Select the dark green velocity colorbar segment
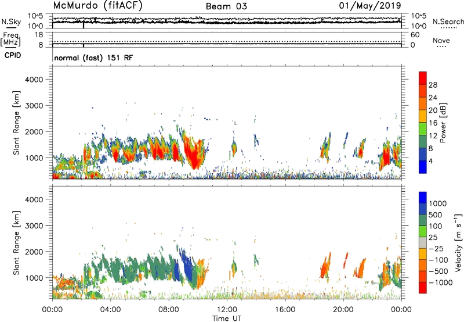The width and height of the screenshot is (464, 322). pos(423,220)
